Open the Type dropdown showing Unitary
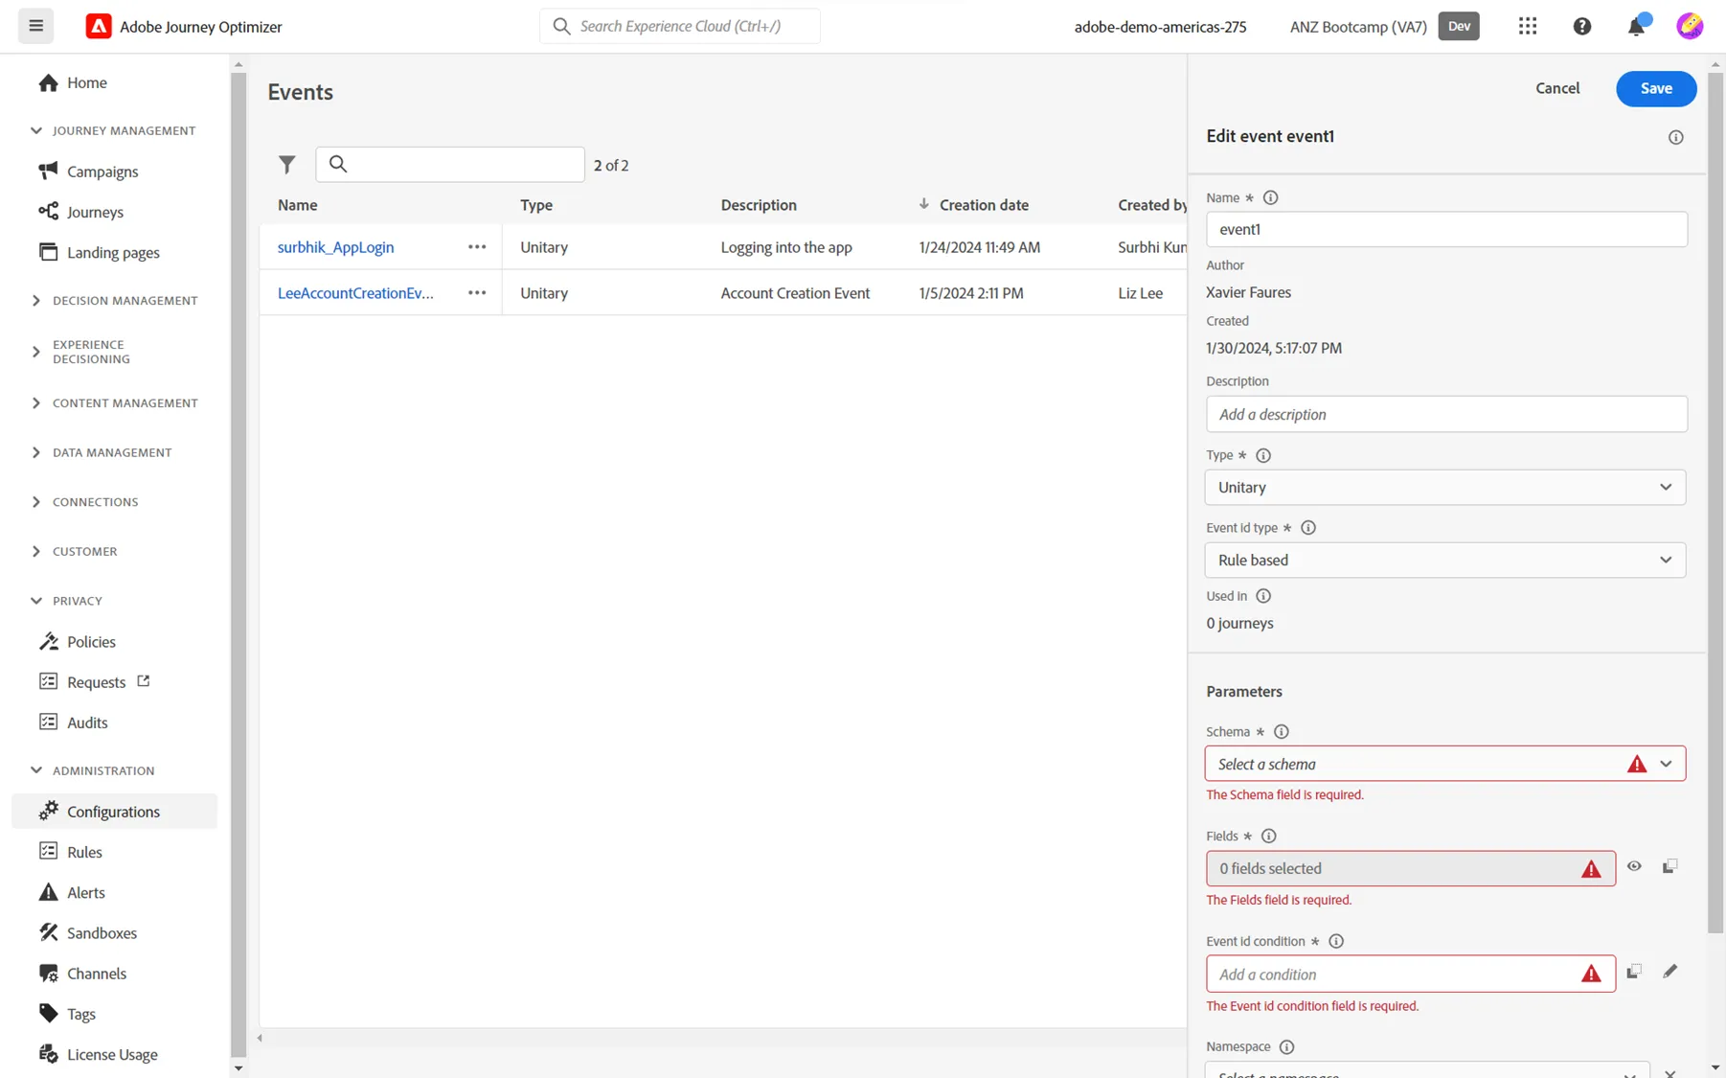The image size is (1726, 1078). (1444, 487)
